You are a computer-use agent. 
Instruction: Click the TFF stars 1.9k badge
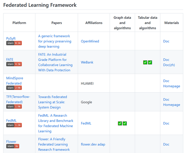[x=14, y=107]
